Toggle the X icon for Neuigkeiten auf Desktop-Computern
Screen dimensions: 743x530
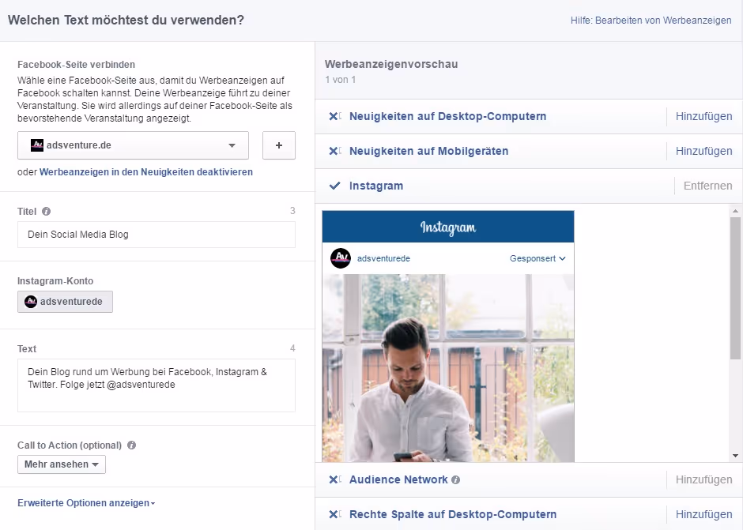tap(334, 117)
